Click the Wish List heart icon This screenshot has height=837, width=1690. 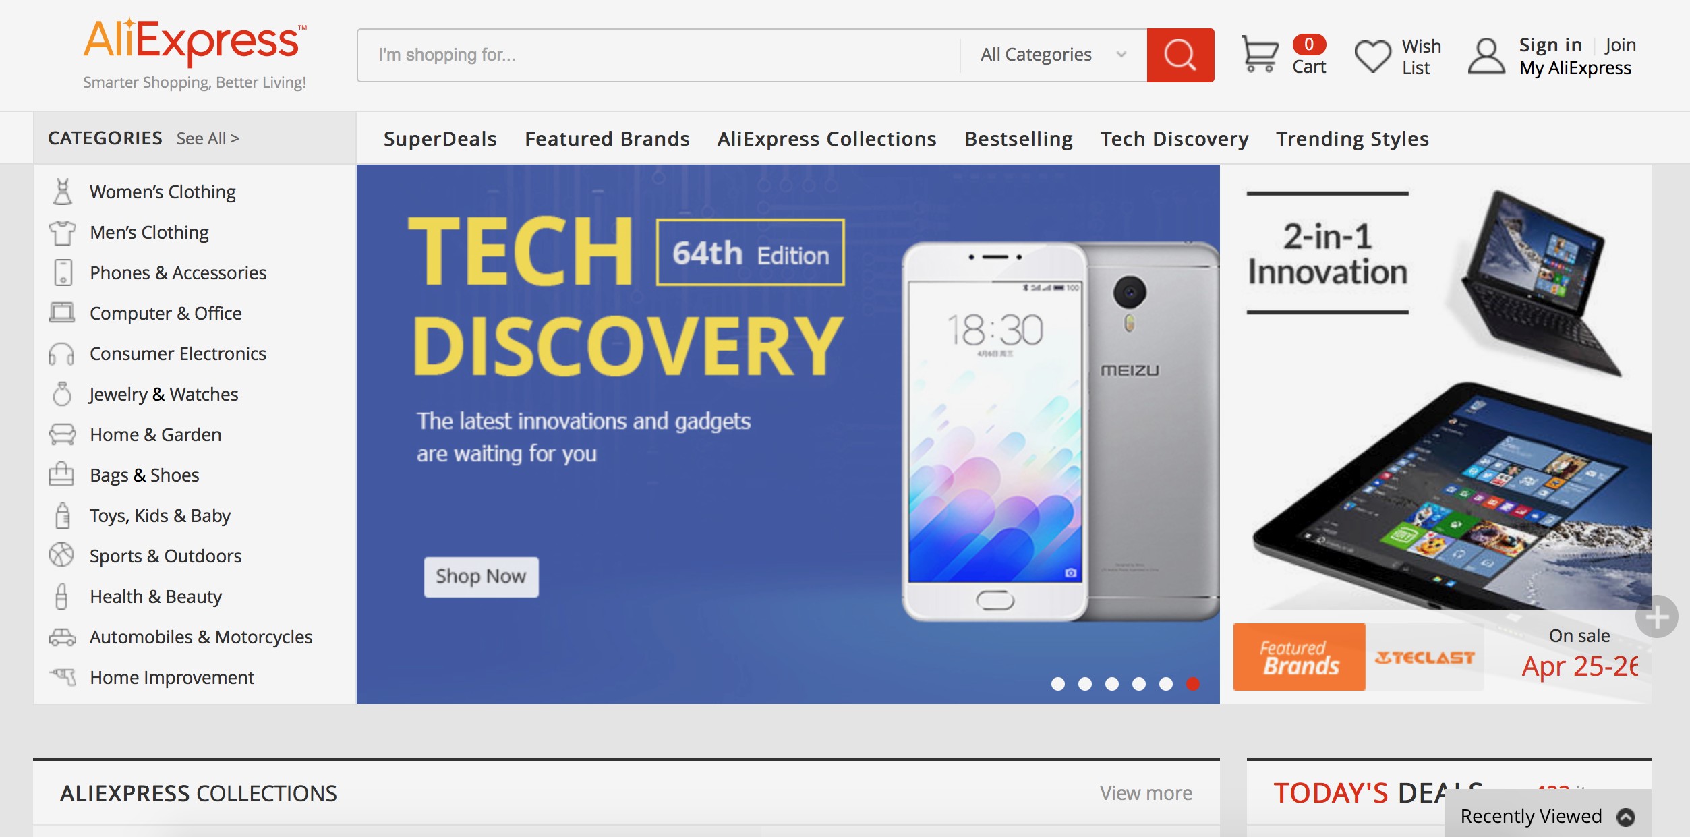point(1373,56)
